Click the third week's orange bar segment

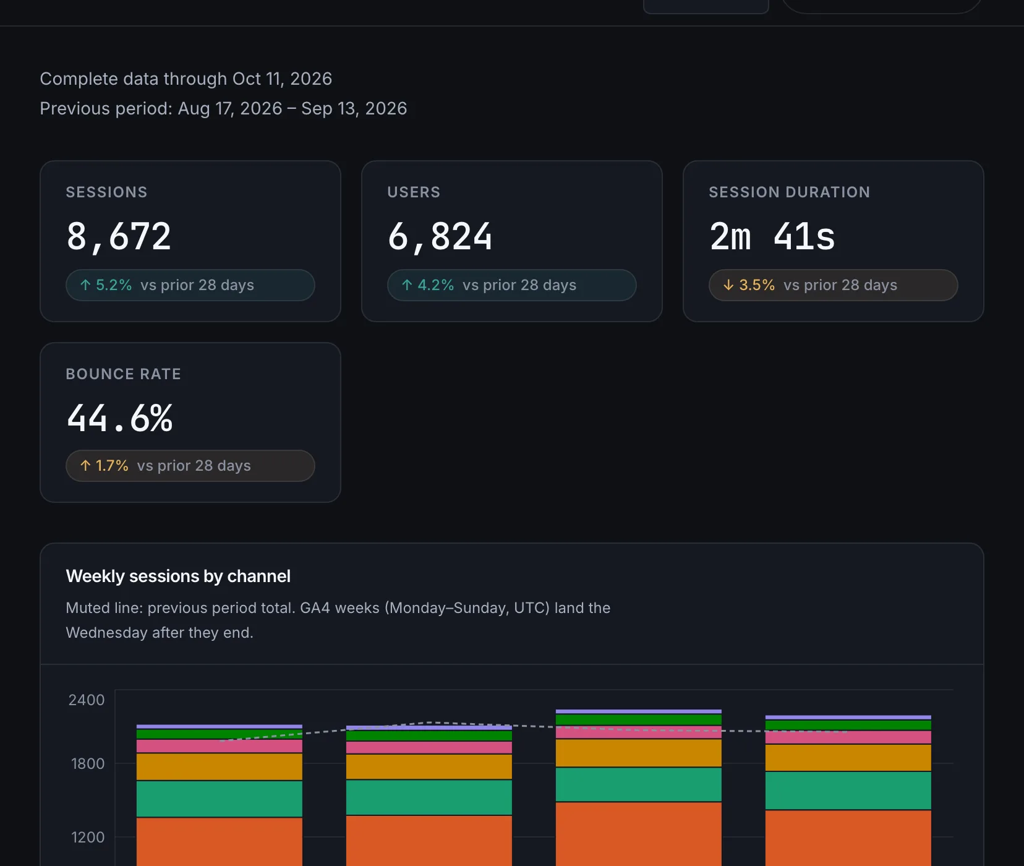pyautogui.click(x=639, y=834)
